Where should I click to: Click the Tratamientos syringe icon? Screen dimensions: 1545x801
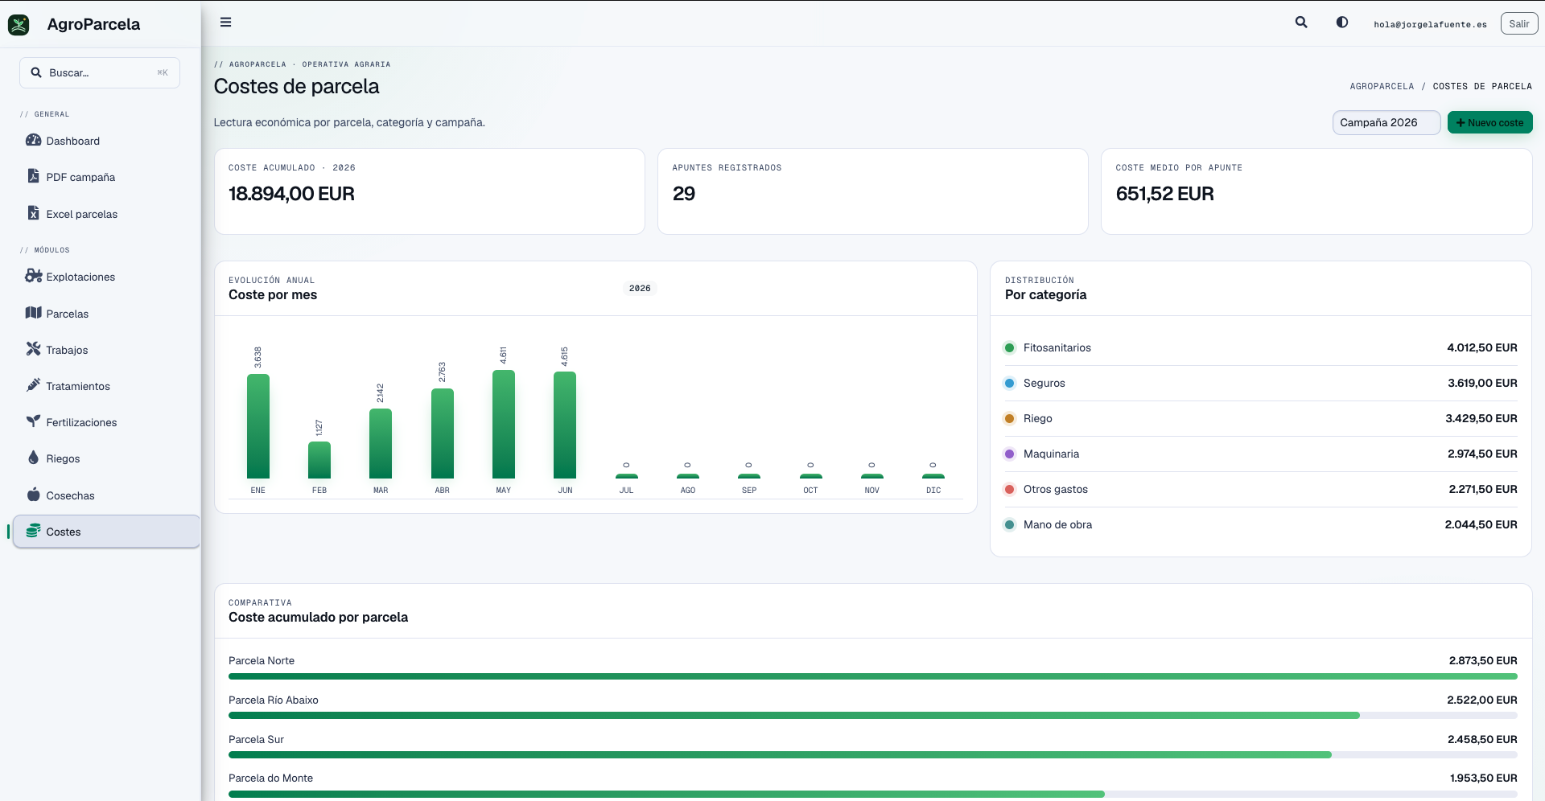click(x=33, y=385)
